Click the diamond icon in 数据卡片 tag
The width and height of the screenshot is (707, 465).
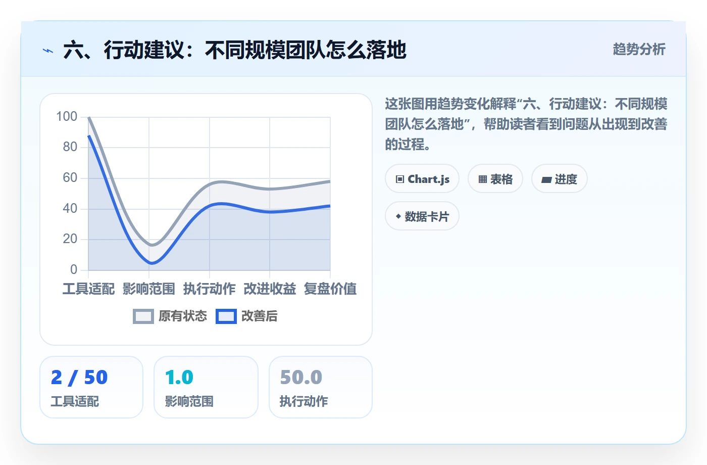tap(398, 216)
